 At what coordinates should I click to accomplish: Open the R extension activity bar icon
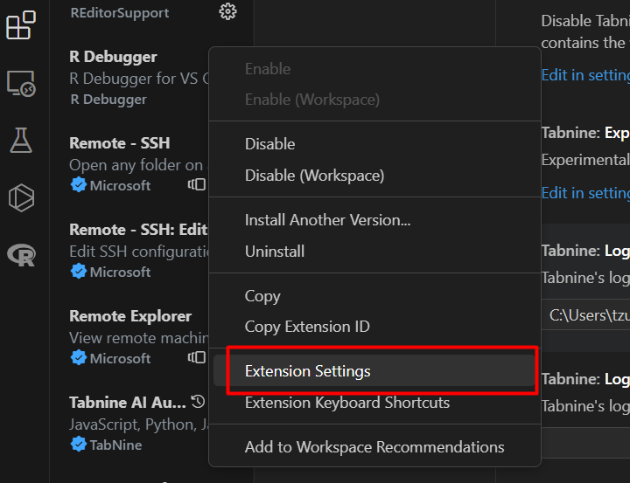coord(21,255)
